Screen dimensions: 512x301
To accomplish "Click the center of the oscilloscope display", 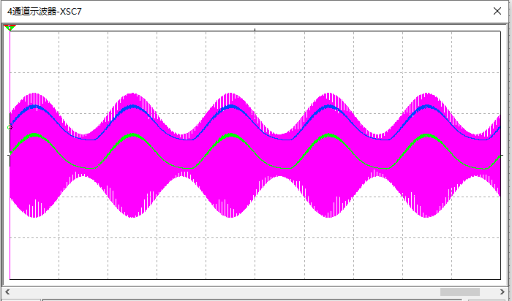I will [255, 155].
